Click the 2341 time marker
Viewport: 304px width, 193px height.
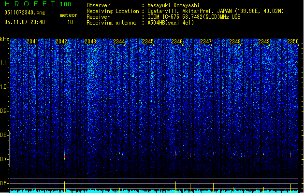coord(32,41)
